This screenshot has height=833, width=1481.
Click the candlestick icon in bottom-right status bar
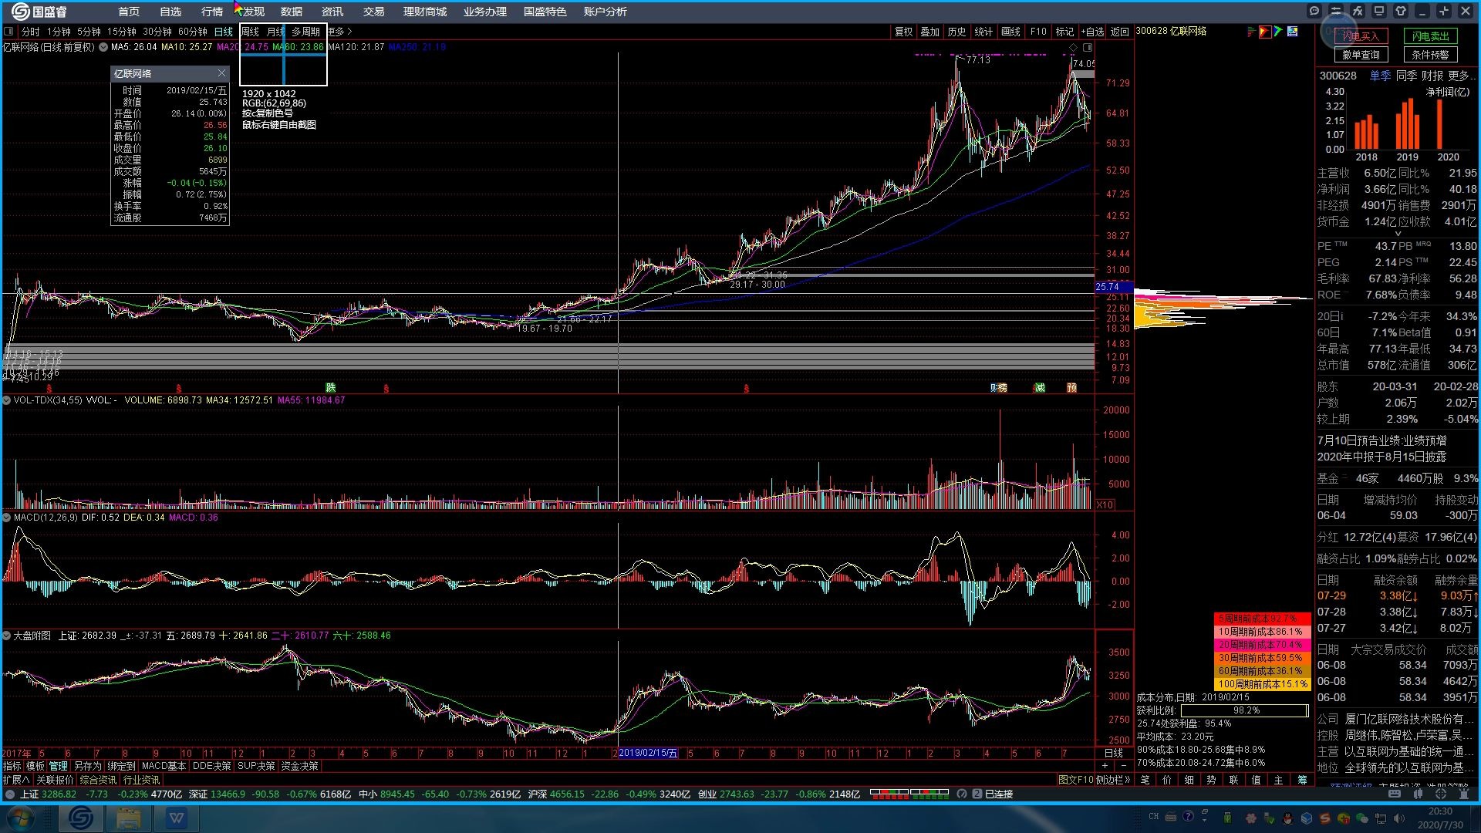pos(1417,793)
